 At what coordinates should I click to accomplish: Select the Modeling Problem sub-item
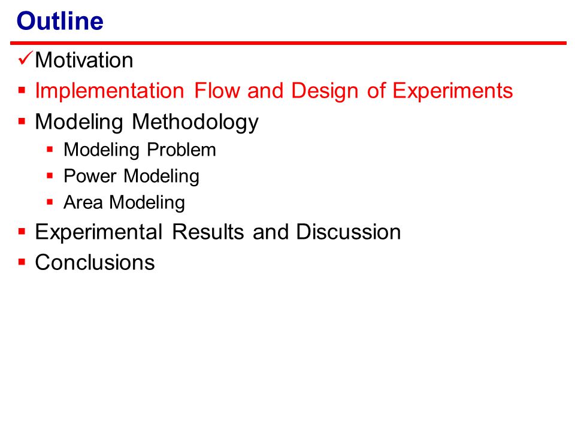pos(140,150)
